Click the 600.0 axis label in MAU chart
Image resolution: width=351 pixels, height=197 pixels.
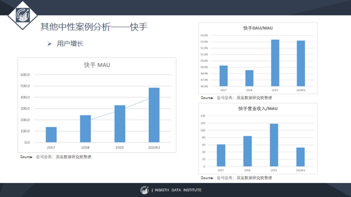25,75
